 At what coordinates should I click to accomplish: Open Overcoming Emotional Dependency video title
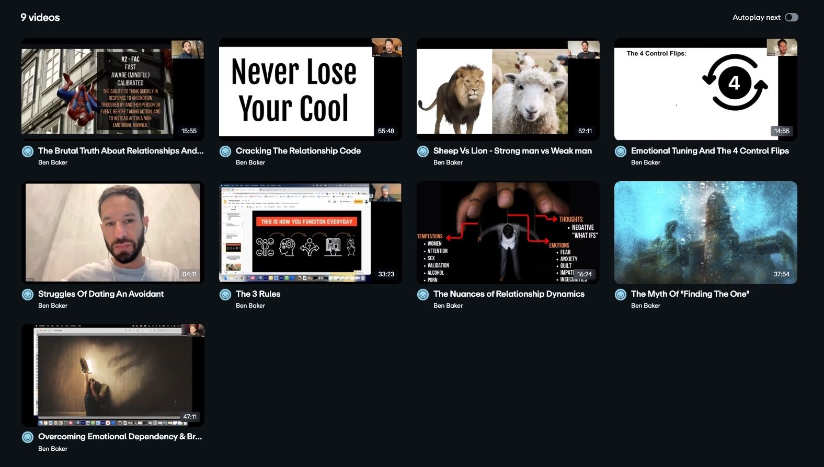tap(120, 437)
